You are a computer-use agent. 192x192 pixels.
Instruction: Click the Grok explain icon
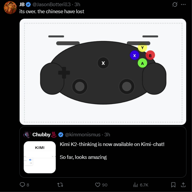tap(175, 5)
